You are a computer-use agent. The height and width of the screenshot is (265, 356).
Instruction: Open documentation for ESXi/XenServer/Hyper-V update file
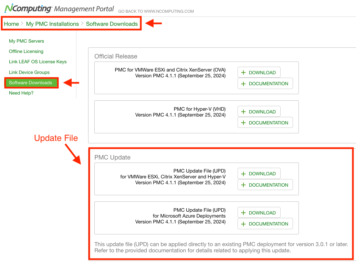[x=265, y=185]
